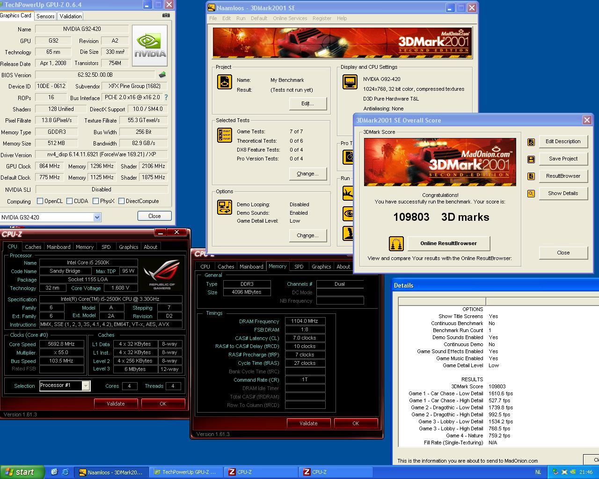
Task: Toggle the DirectCompute checkbox
Action: tap(121, 201)
